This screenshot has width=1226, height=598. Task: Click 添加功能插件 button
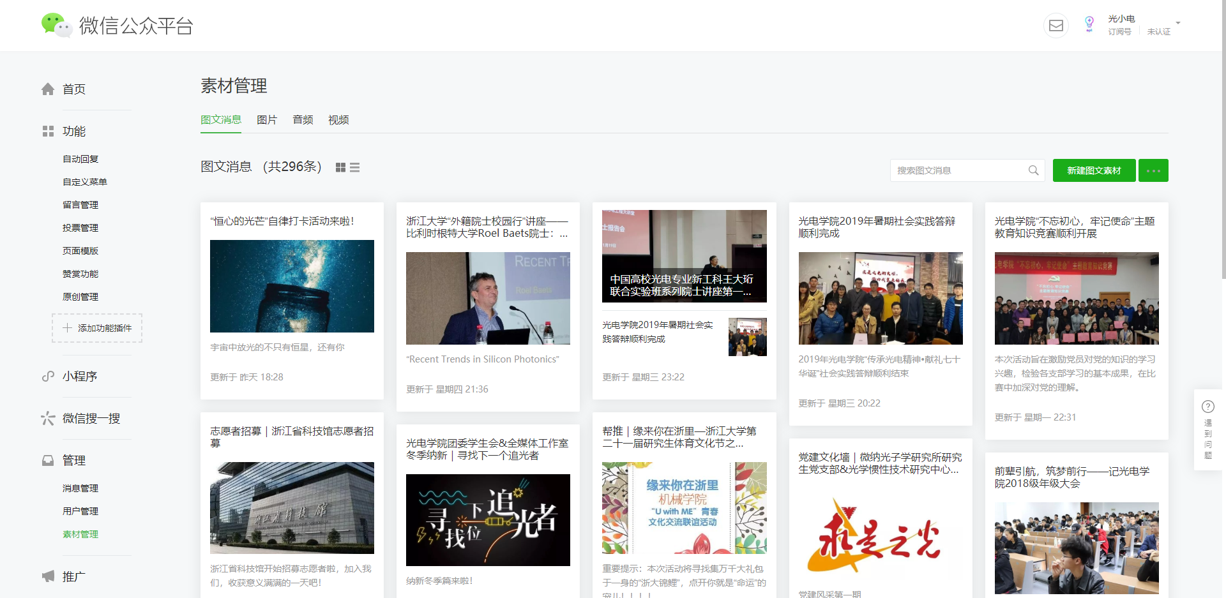coord(97,328)
